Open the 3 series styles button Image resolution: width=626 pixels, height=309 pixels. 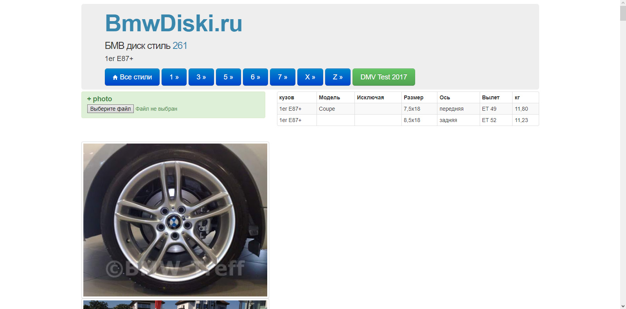tap(201, 77)
